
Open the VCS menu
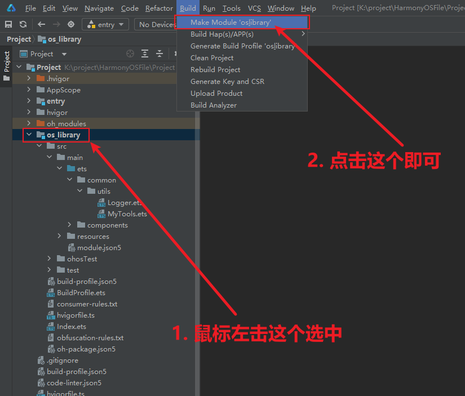click(254, 8)
